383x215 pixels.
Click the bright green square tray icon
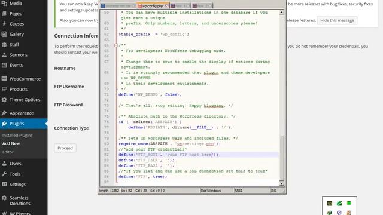[x=349, y=203]
